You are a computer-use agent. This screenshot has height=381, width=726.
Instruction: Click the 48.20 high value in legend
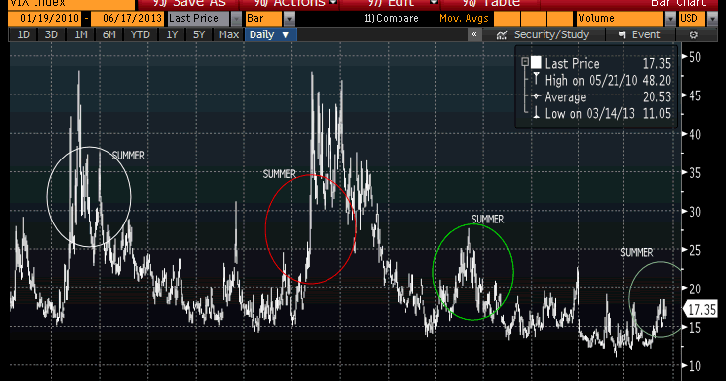[657, 80]
